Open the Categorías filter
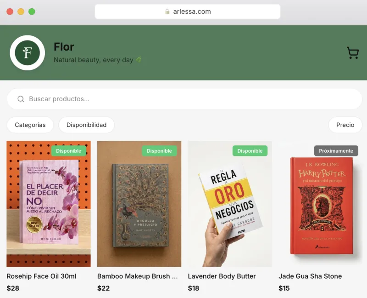 30,125
